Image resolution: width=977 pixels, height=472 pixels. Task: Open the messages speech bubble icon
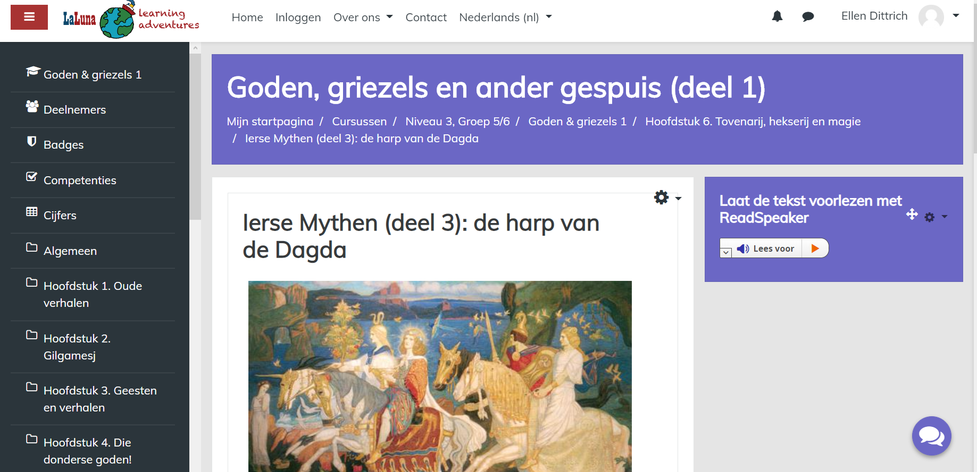[x=808, y=17]
